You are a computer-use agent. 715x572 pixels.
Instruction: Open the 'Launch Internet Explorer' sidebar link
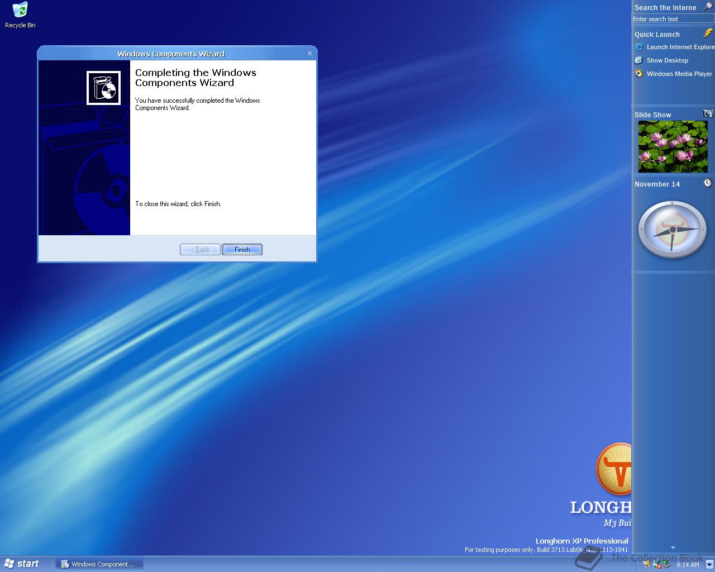[680, 47]
